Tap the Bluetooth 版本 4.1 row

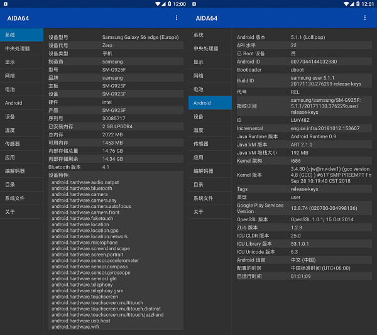[116, 167]
